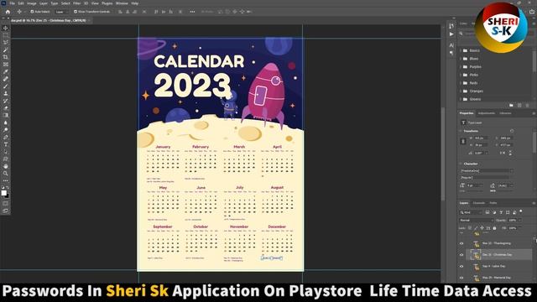Image resolution: width=537 pixels, height=302 pixels.
Task: Select the History Brush tool
Action: tap(6, 101)
